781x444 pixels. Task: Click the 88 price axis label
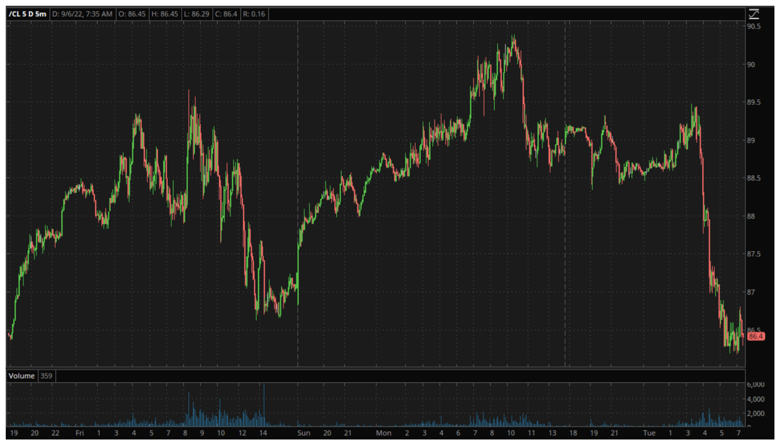pos(751,216)
